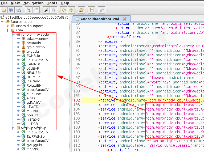Viewport: 204px width, 152px height.
Task: Toggle deobfuscation with the lock icon
Action: (81, 10)
